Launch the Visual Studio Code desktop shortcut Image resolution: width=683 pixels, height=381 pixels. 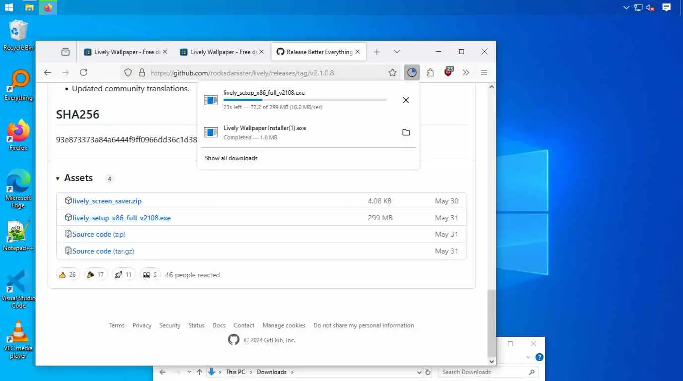point(18,289)
